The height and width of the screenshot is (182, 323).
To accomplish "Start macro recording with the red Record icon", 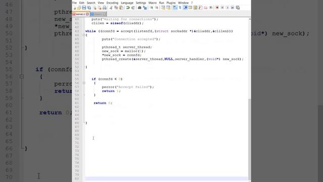I will click(217, 8).
